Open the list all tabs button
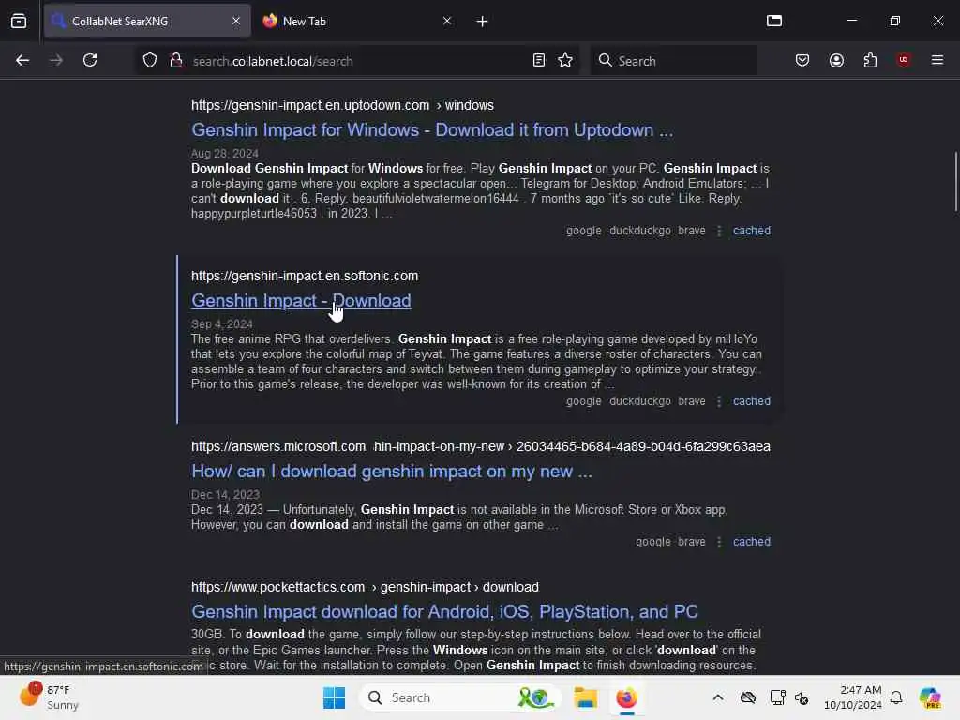The image size is (960, 720). 773,21
